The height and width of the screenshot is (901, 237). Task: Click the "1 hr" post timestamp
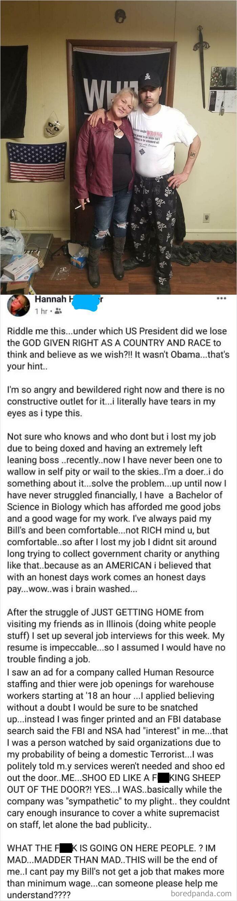pos(42,311)
